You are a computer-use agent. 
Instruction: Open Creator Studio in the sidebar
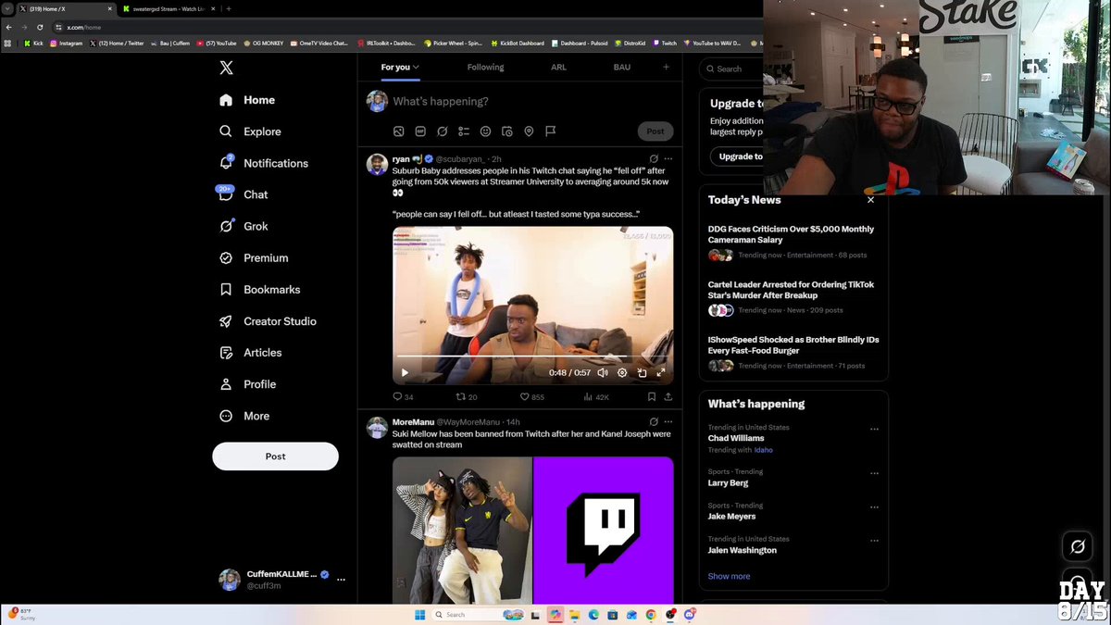click(268, 321)
